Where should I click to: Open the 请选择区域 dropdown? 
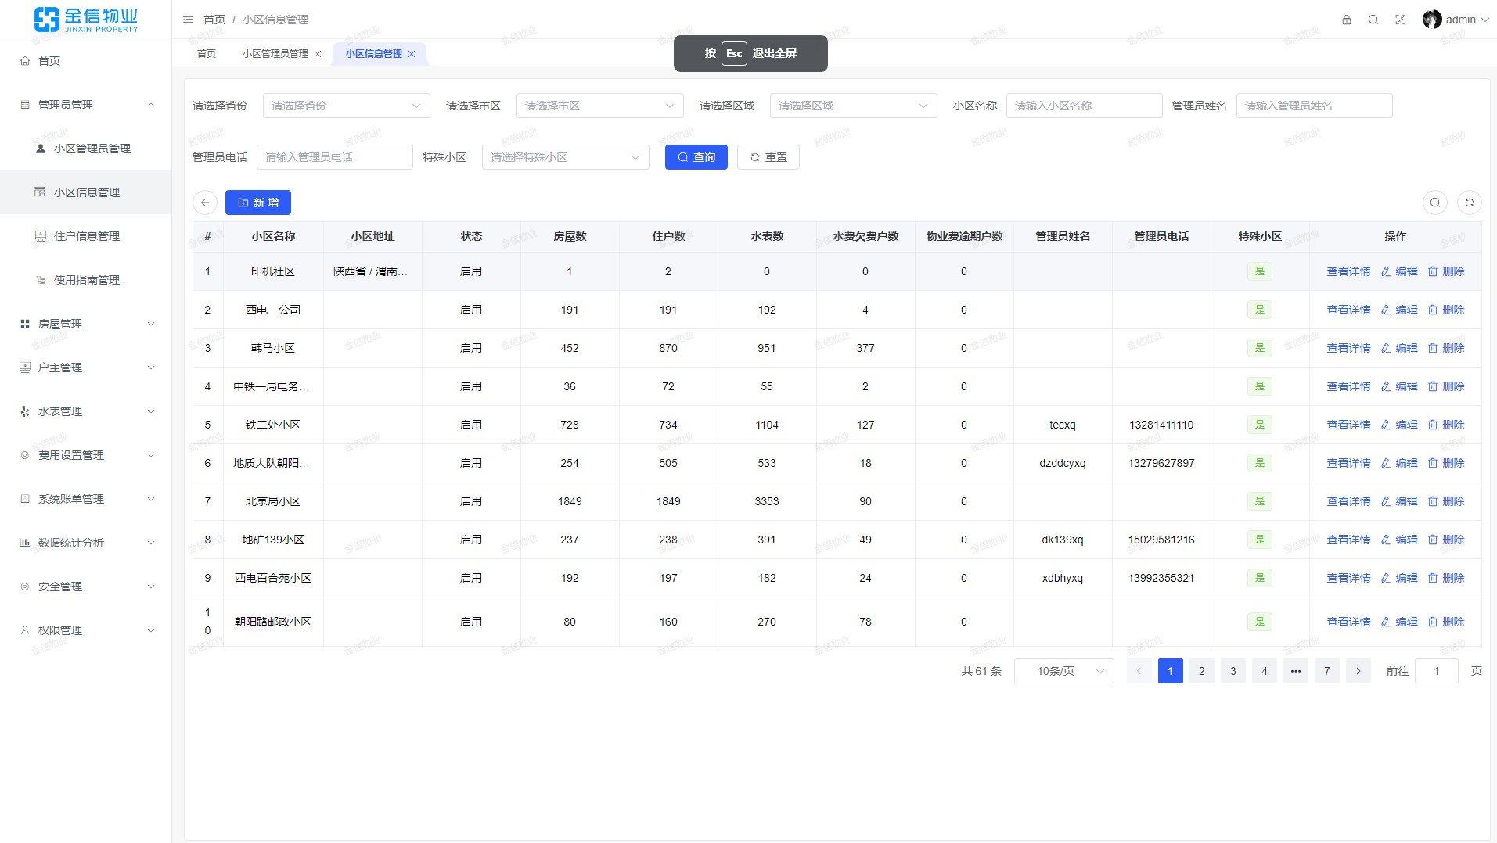point(854,106)
